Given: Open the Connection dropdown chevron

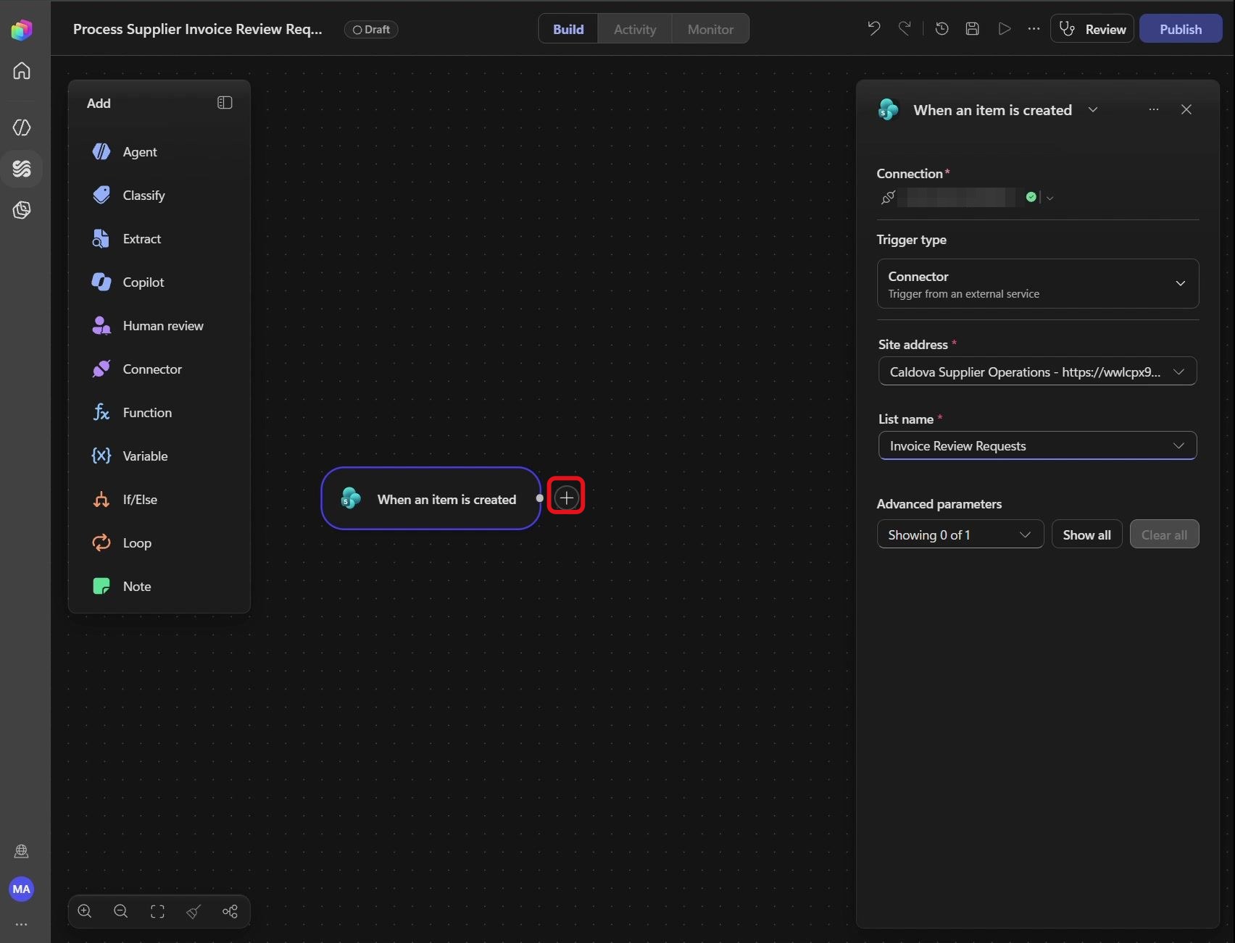Looking at the screenshot, I should 1049,198.
